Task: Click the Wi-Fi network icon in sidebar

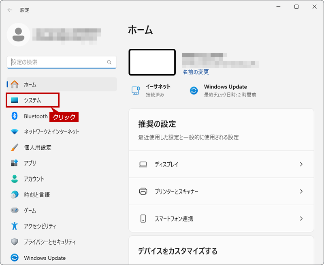Action: click(15, 131)
